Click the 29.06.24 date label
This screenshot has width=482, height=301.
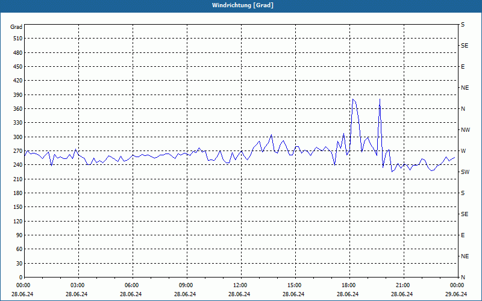(456, 294)
